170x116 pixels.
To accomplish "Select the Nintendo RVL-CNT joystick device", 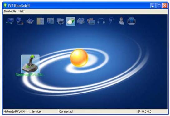I will pyautogui.click(x=30, y=64).
